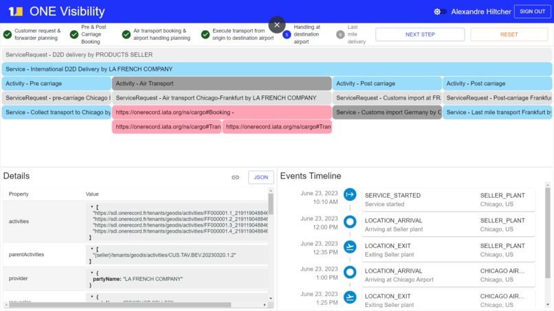Screen dimensions: 554x311
Task: Select the Pre & Post Carriage Booking step checkmark
Action: (74, 34)
